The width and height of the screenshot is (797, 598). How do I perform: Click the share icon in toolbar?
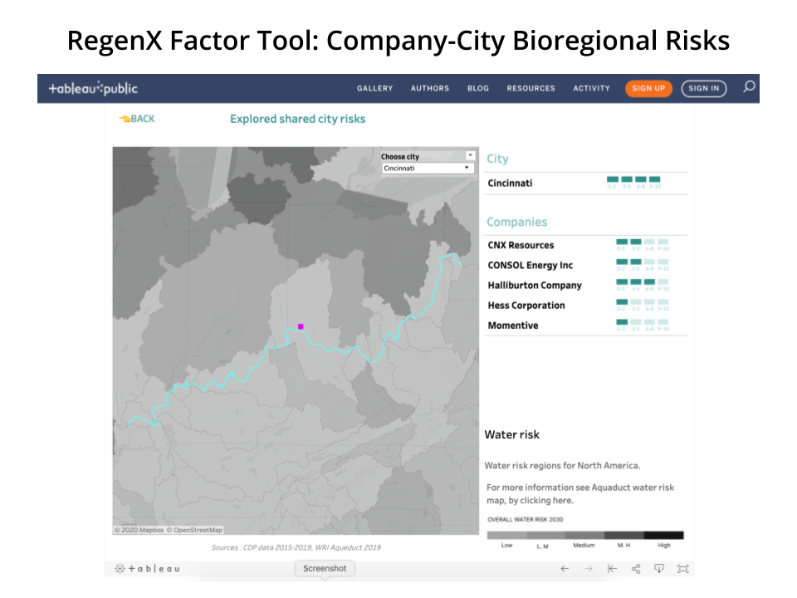(x=636, y=568)
